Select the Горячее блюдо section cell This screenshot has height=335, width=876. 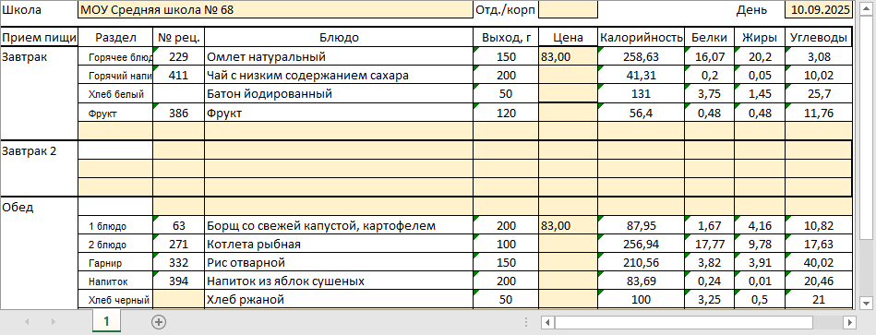[x=115, y=56]
